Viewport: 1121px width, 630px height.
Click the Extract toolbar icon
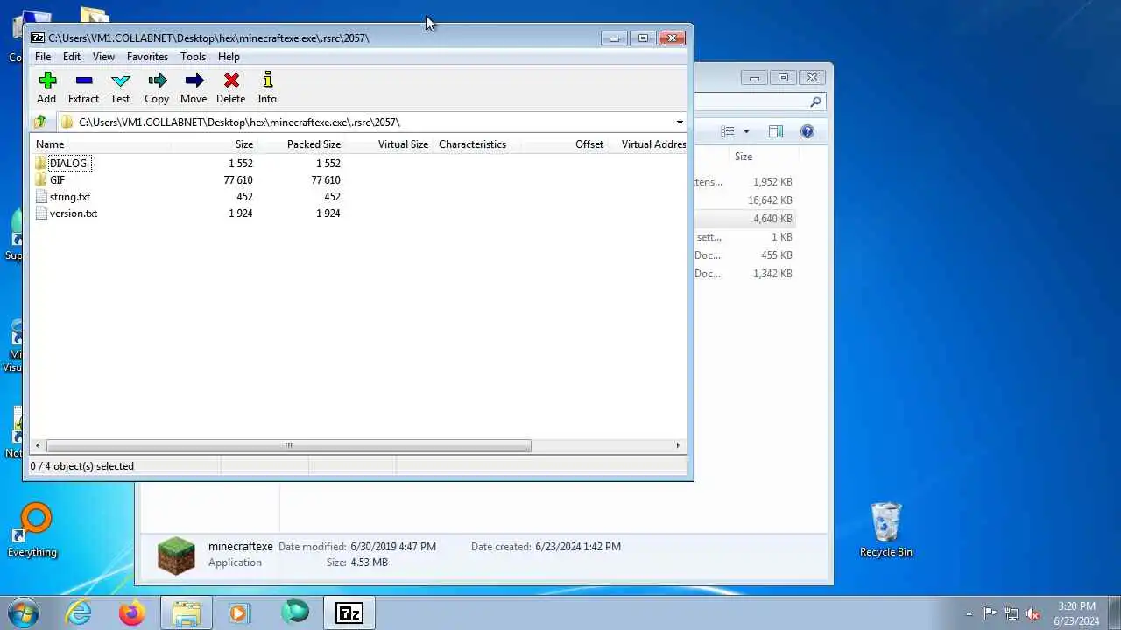pos(84,80)
